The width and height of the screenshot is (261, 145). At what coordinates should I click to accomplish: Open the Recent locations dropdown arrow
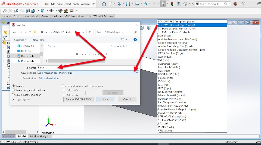point(26,32)
